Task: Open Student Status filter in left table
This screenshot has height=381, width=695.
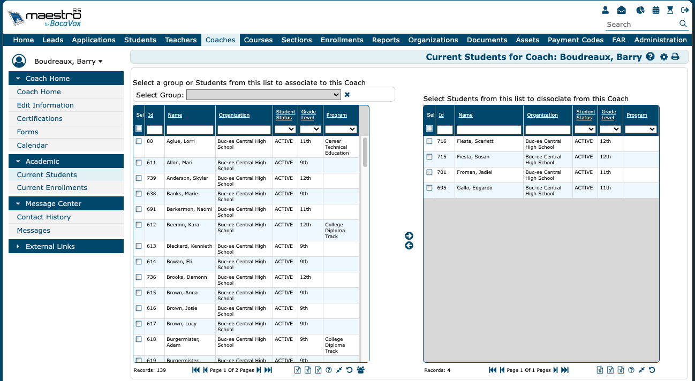Action: click(285, 129)
